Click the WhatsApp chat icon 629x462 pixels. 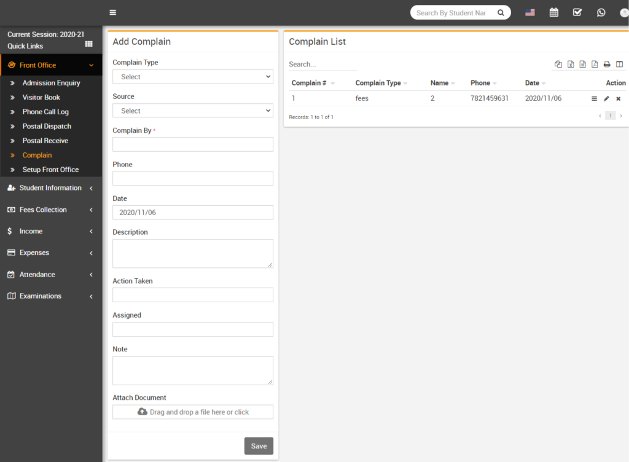point(601,12)
